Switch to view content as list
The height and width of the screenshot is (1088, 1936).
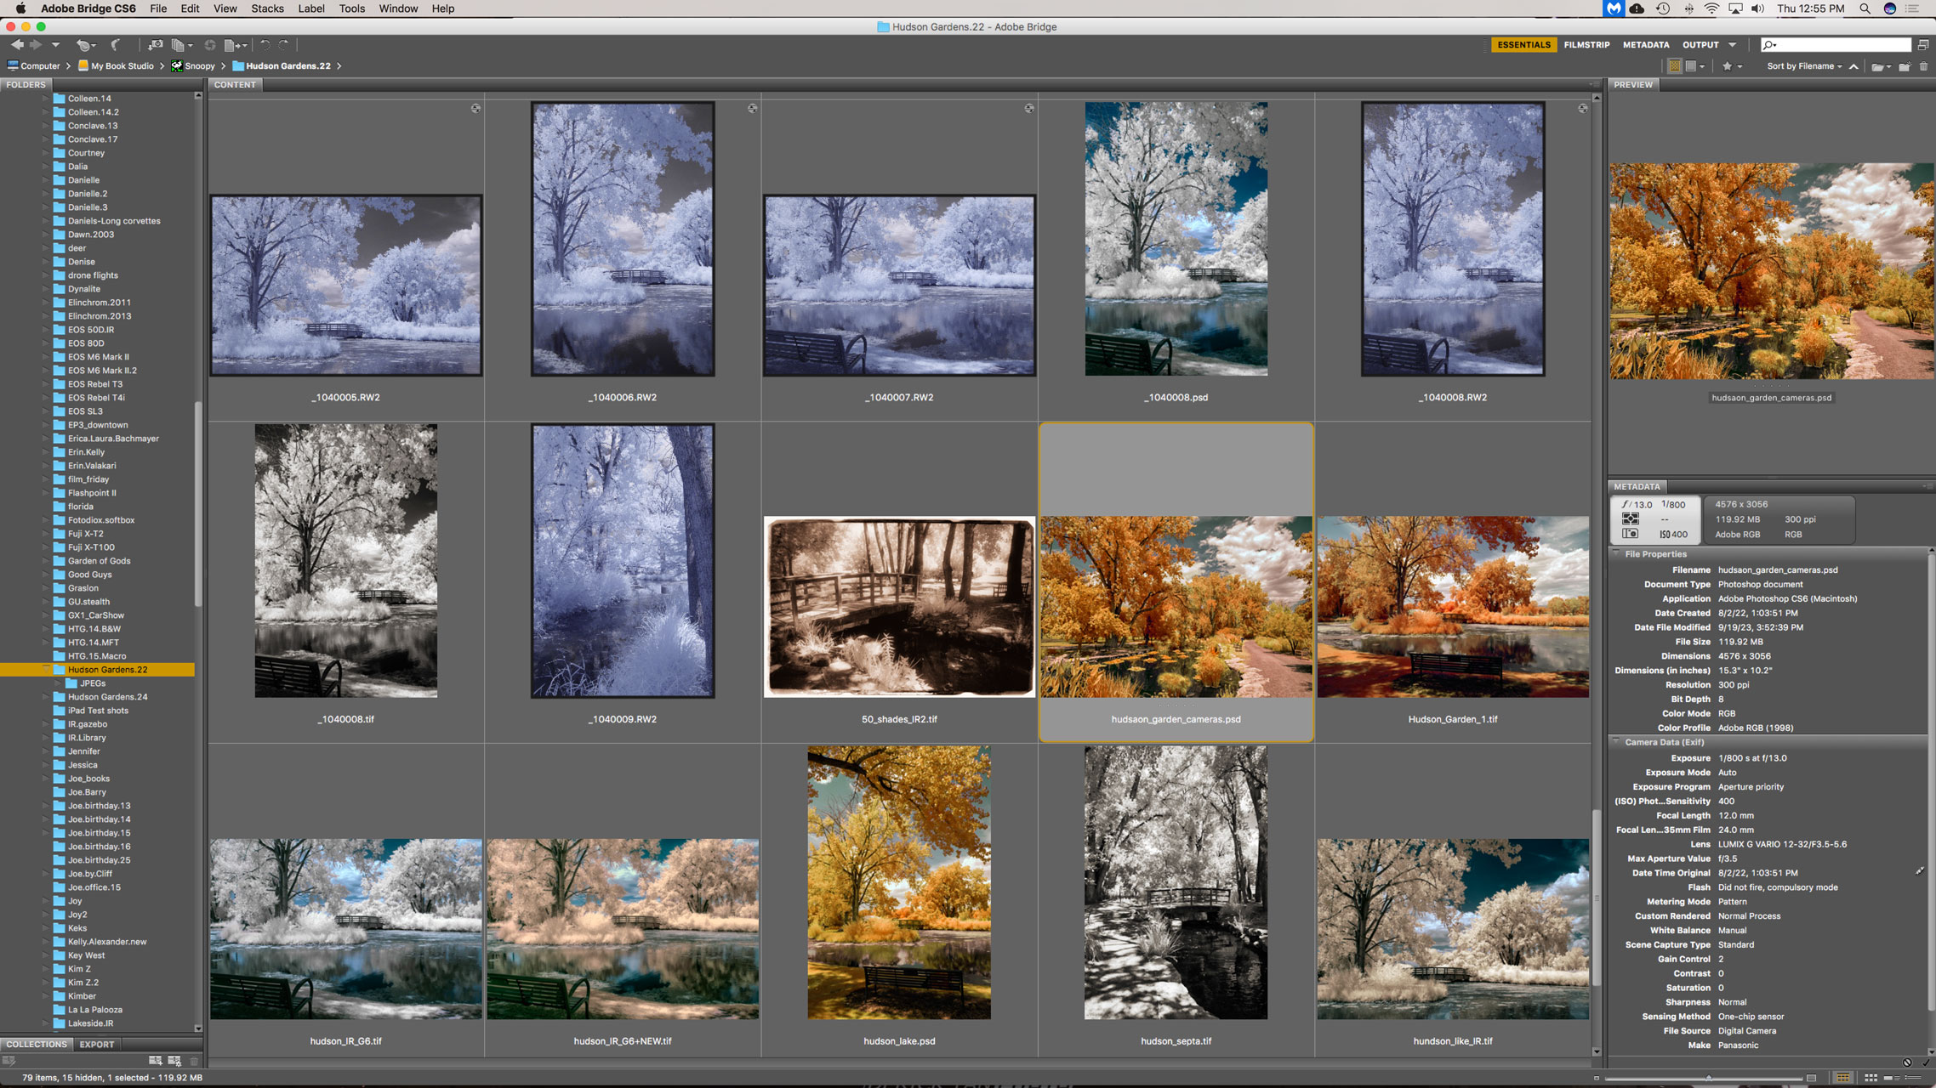tap(1913, 1078)
